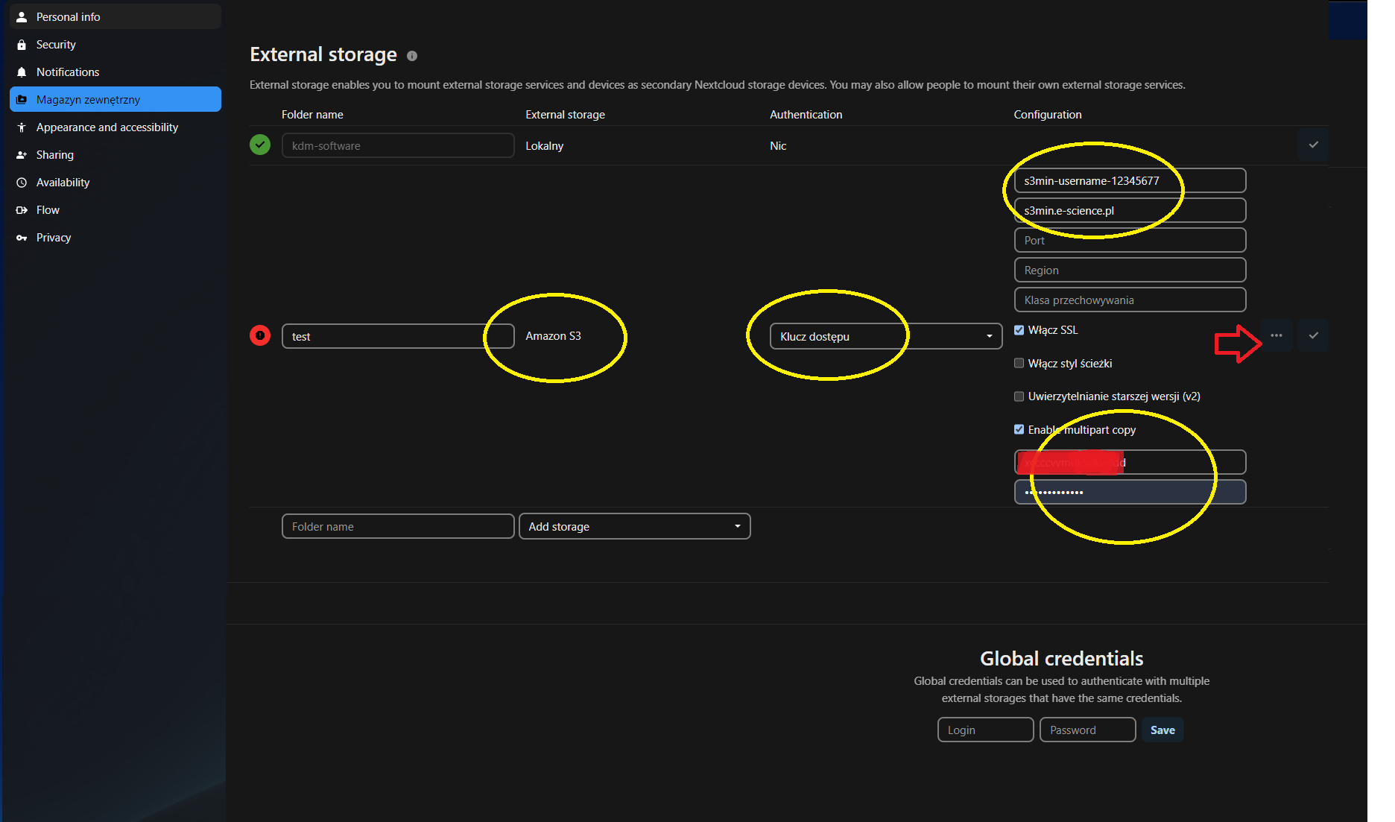1395x822 pixels.
Task: Open Sharing settings in sidebar
Action: click(55, 155)
